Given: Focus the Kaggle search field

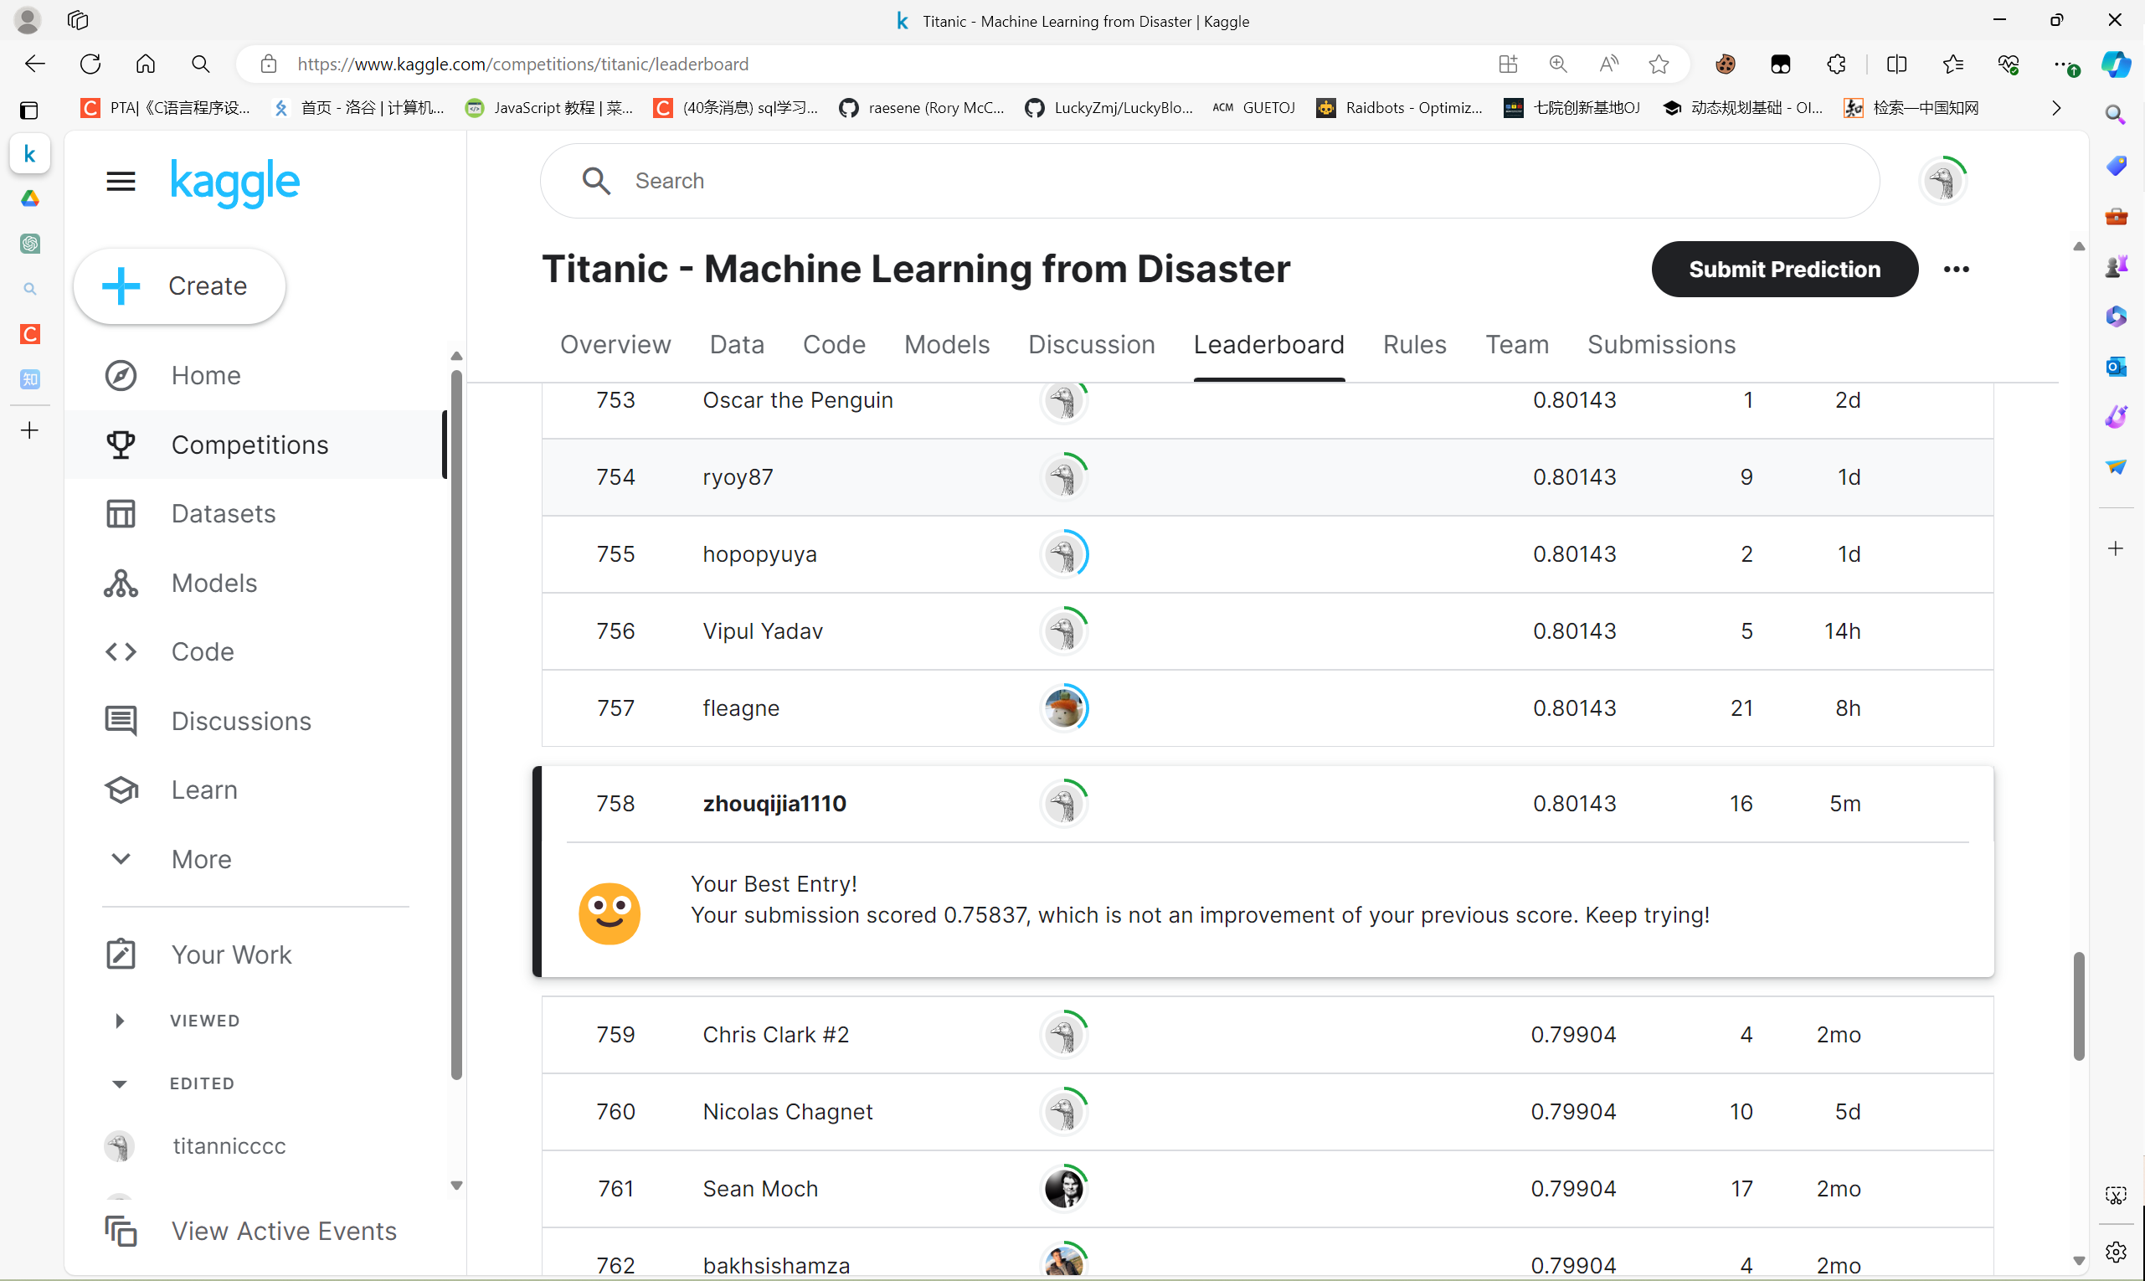Looking at the screenshot, I should click(1208, 182).
